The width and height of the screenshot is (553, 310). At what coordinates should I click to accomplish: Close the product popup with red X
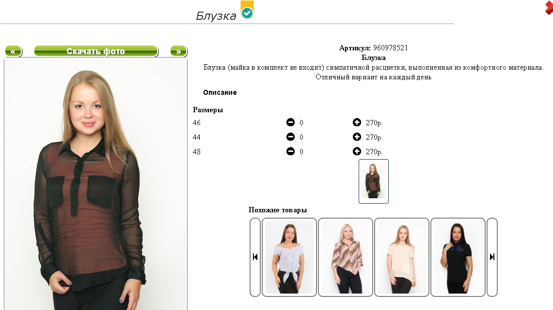(x=549, y=8)
